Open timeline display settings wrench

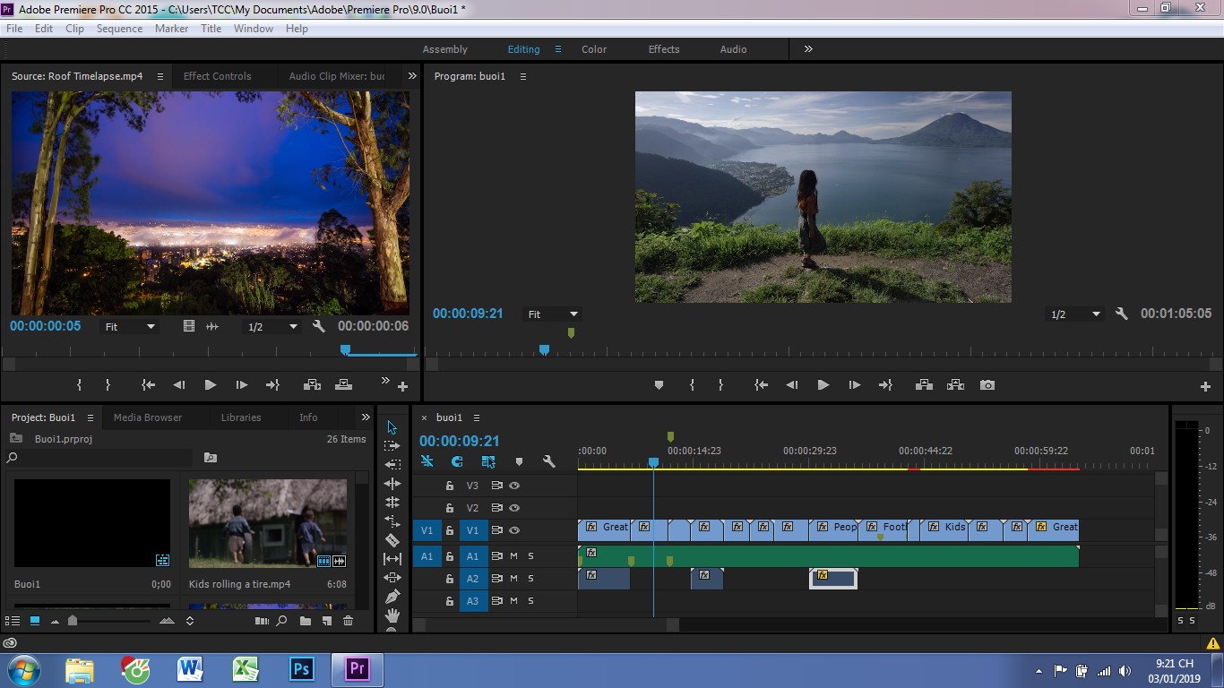[x=549, y=461]
